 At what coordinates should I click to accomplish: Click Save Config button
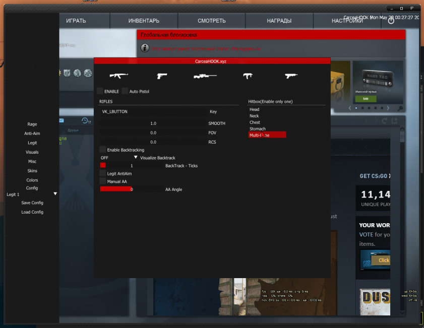[32, 203]
